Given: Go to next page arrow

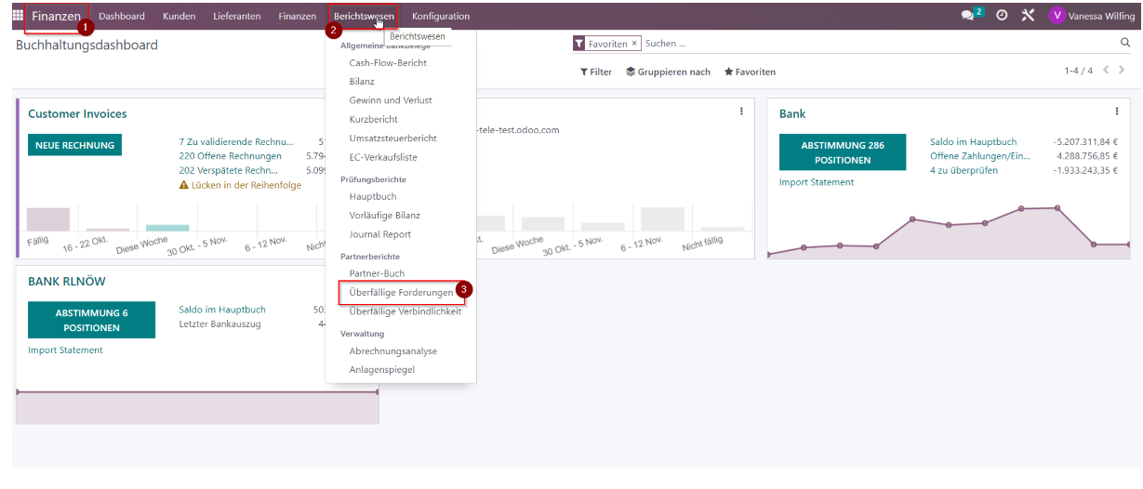Looking at the screenshot, I should click(x=1123, y=71).
